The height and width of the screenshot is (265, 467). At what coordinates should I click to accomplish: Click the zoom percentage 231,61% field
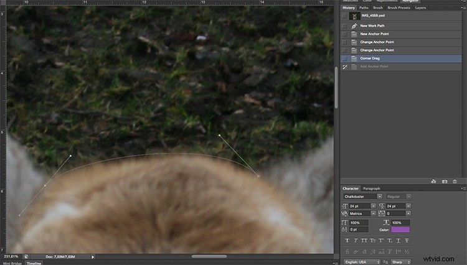[11, 256]
